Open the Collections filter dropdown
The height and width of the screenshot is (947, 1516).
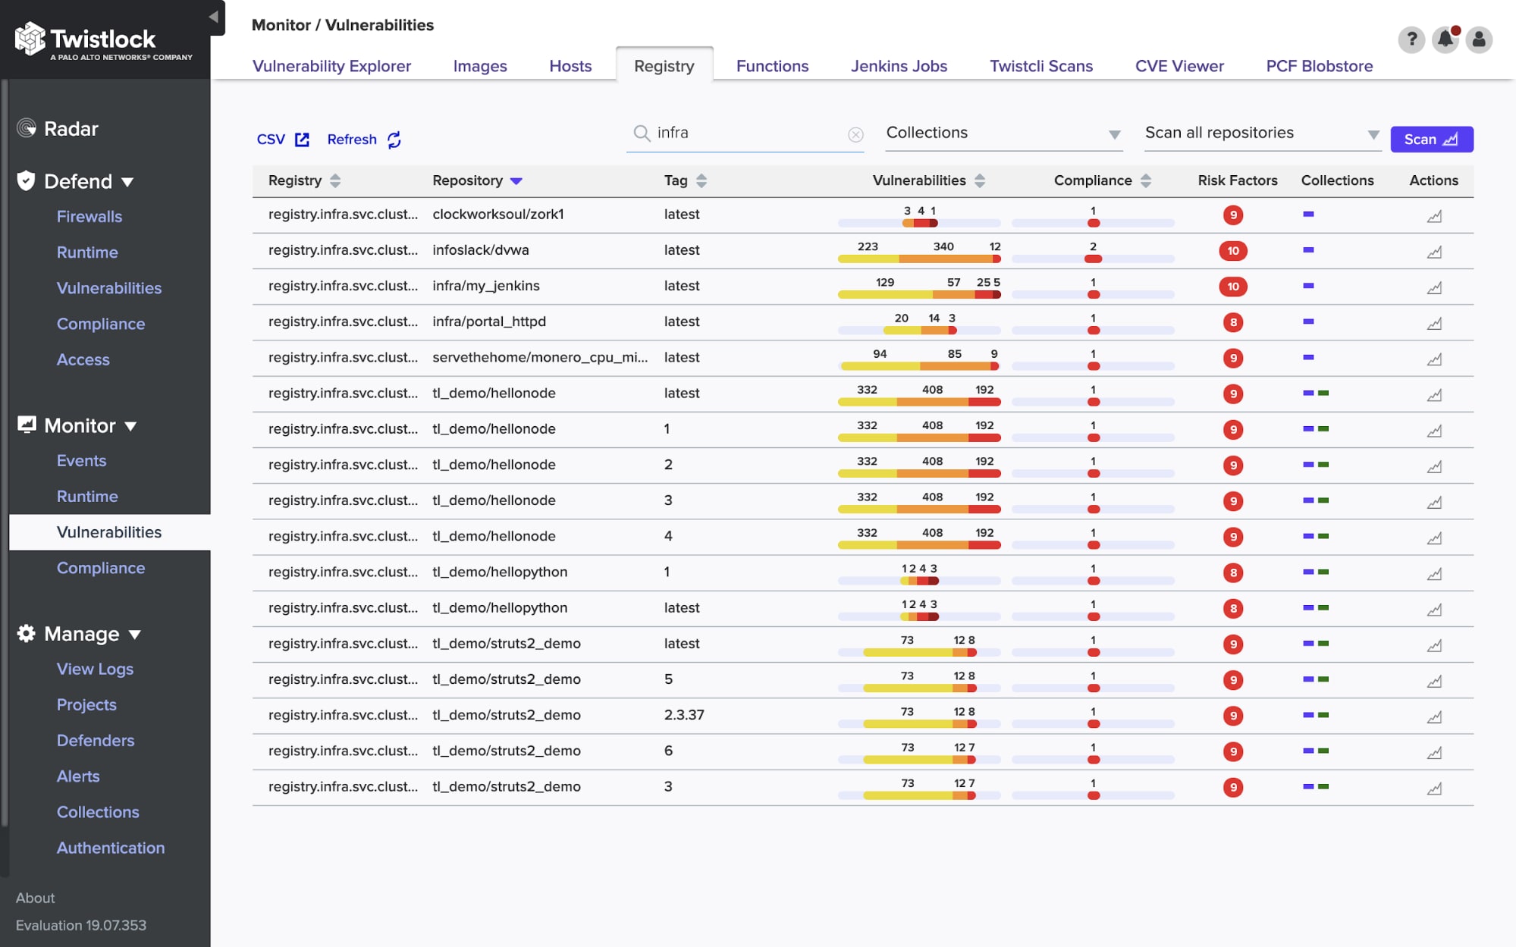pyautogui.click(x=1003, y=133)
